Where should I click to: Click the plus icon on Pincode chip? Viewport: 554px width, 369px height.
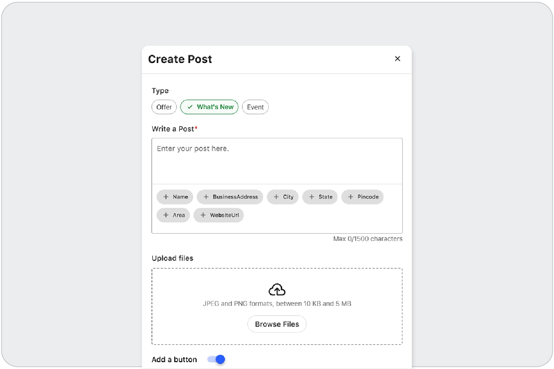tap(351, 197)
